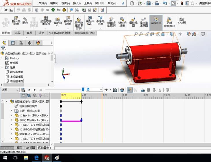Launch SolidWorks from the Windows taskbar
The height and width of the screenshot is (162, 211).
click(47, 158)
